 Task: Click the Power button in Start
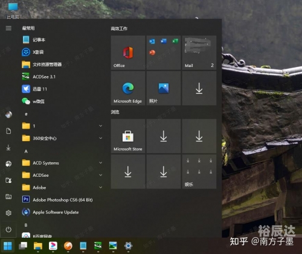(8, 229)
